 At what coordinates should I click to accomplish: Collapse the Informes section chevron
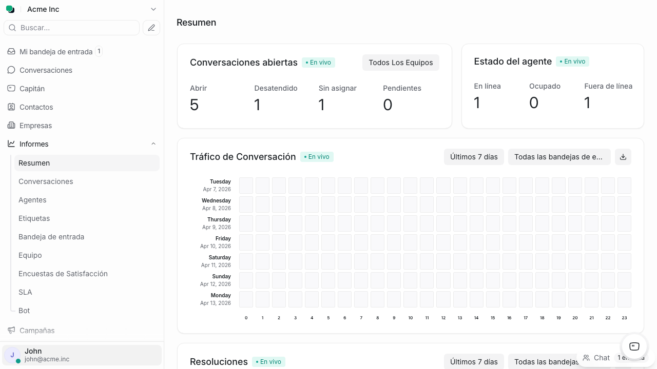pos(153,144)
